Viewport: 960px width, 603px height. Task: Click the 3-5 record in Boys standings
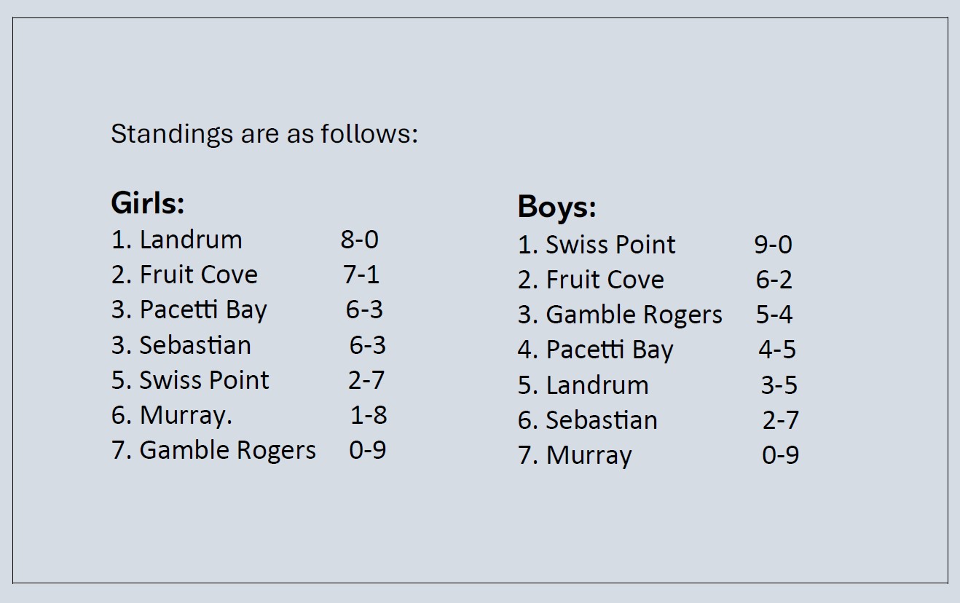779,385
